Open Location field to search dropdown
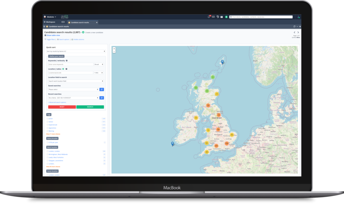This screenshot has height=204, width=344. pyautogui.click(x=76, y=81)
